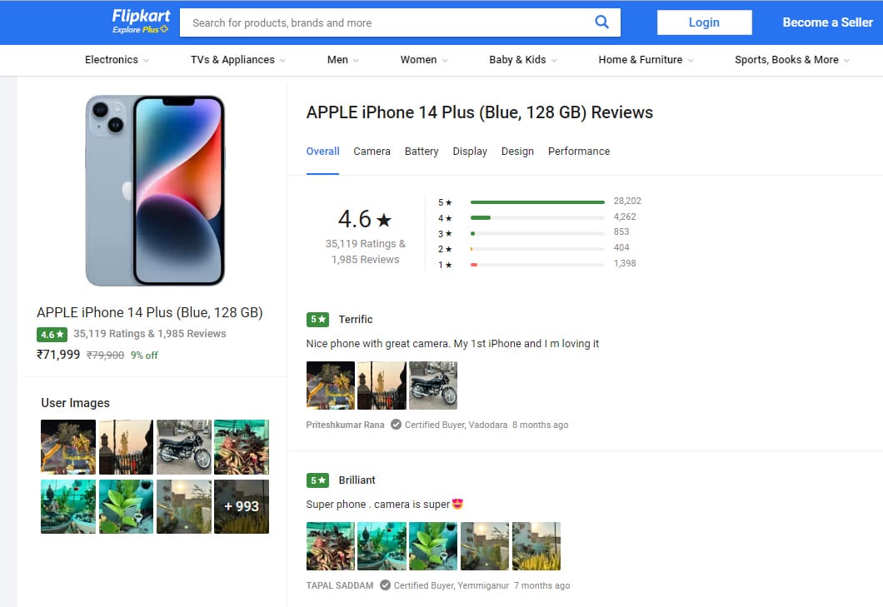
Task: Open the first User Images thumbnail
Action: point(68,447)
